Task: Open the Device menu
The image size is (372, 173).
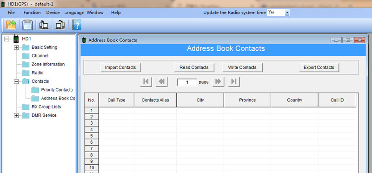Action: pyautogui.click(x=53, y=13)
